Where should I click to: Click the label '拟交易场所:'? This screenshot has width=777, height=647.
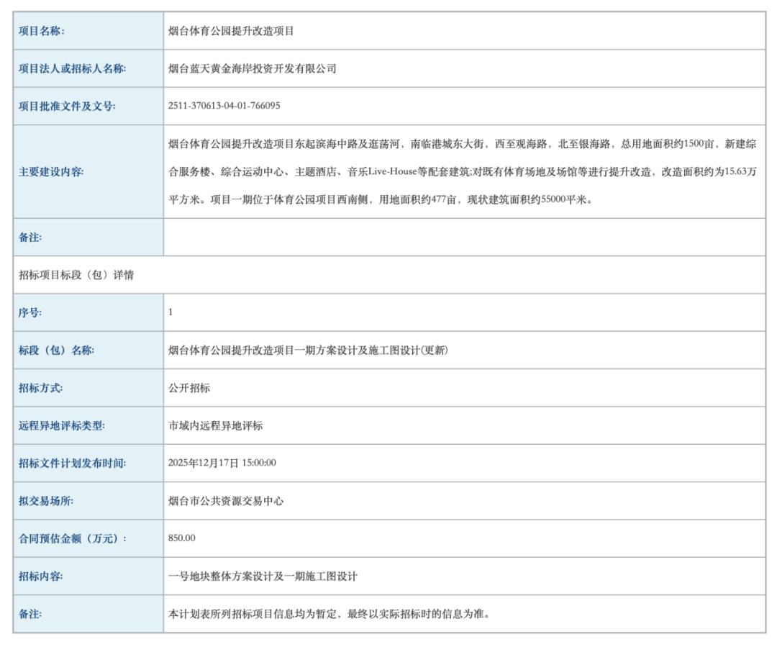(46, 501)
